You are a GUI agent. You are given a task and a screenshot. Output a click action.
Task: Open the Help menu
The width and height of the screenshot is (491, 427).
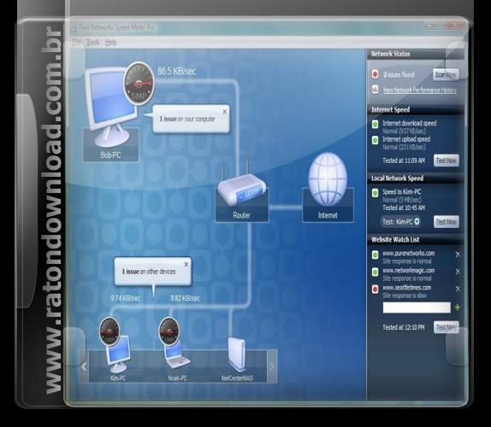point(111,42)
